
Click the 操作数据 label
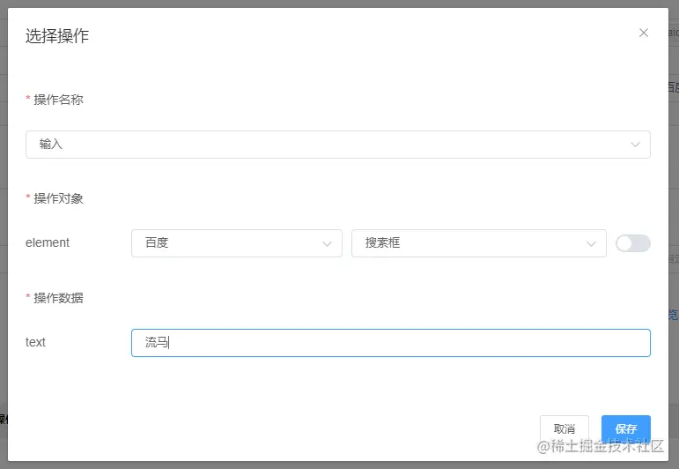(58, 298)
